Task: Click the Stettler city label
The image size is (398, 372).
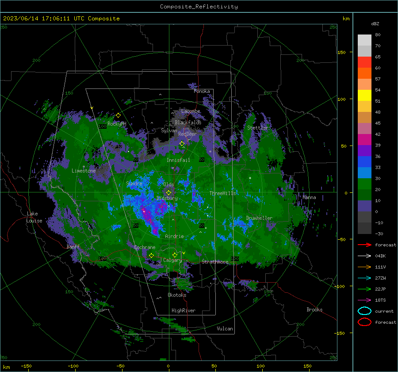Action: coord(257,128)
